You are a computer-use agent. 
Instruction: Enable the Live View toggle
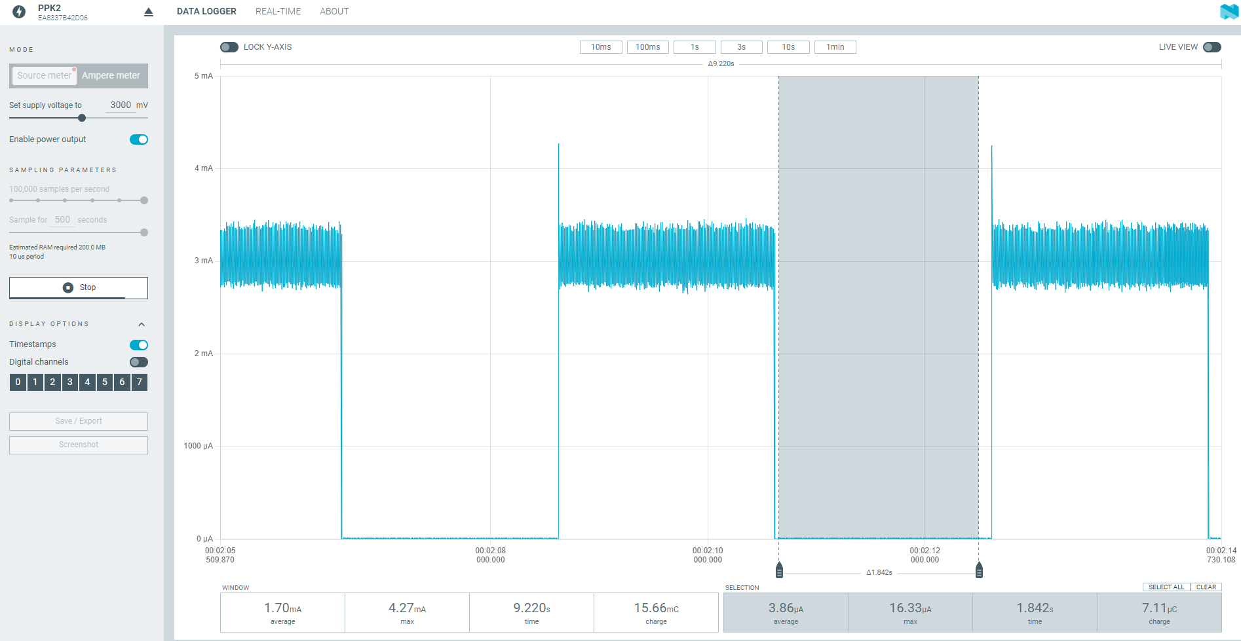(1212, 47)
